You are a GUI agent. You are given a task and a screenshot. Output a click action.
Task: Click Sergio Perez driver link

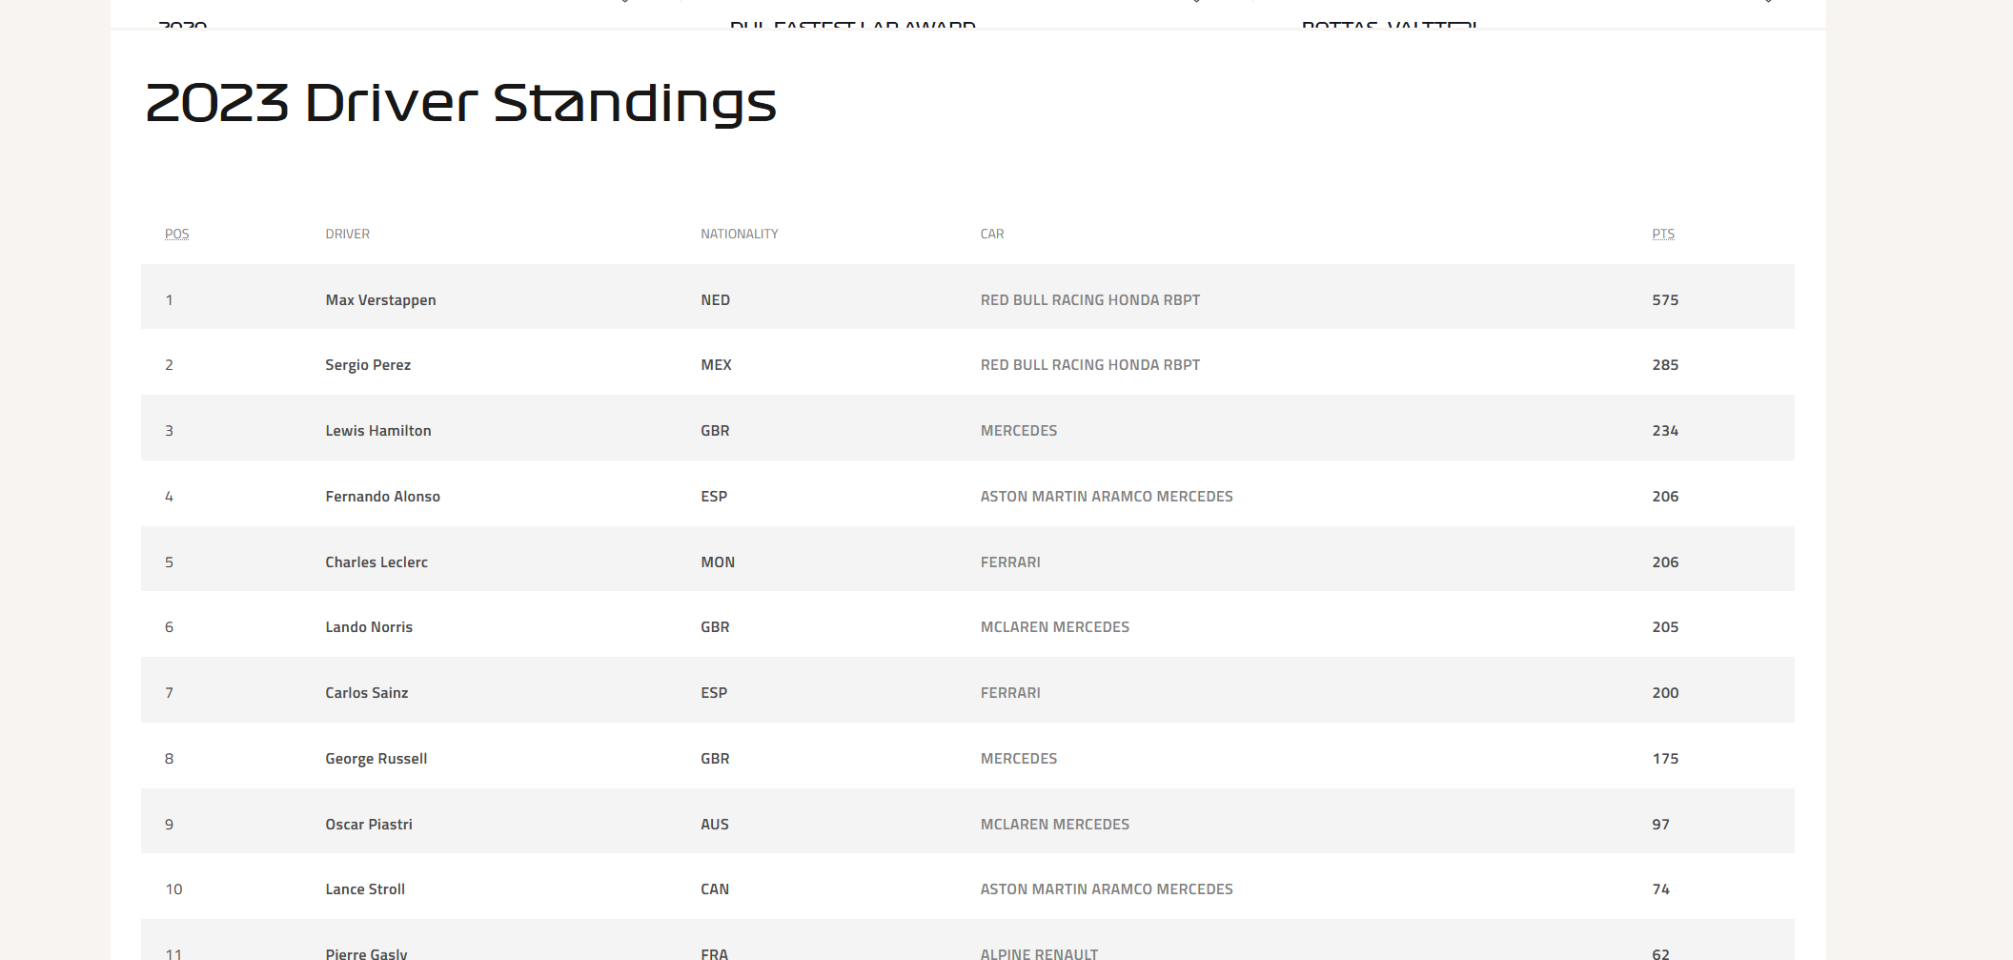368,364
